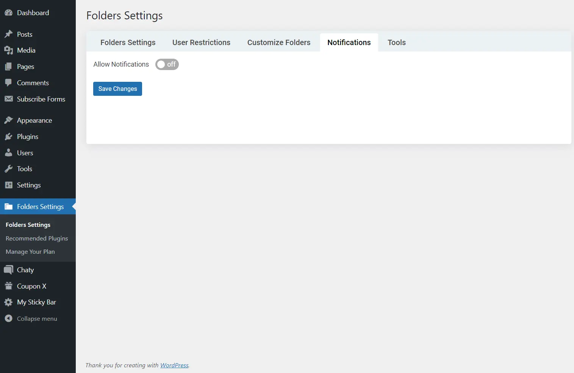Open the Tools tab in Folders Settings
This screenshot has height=373, width=574.
[396, 42]
